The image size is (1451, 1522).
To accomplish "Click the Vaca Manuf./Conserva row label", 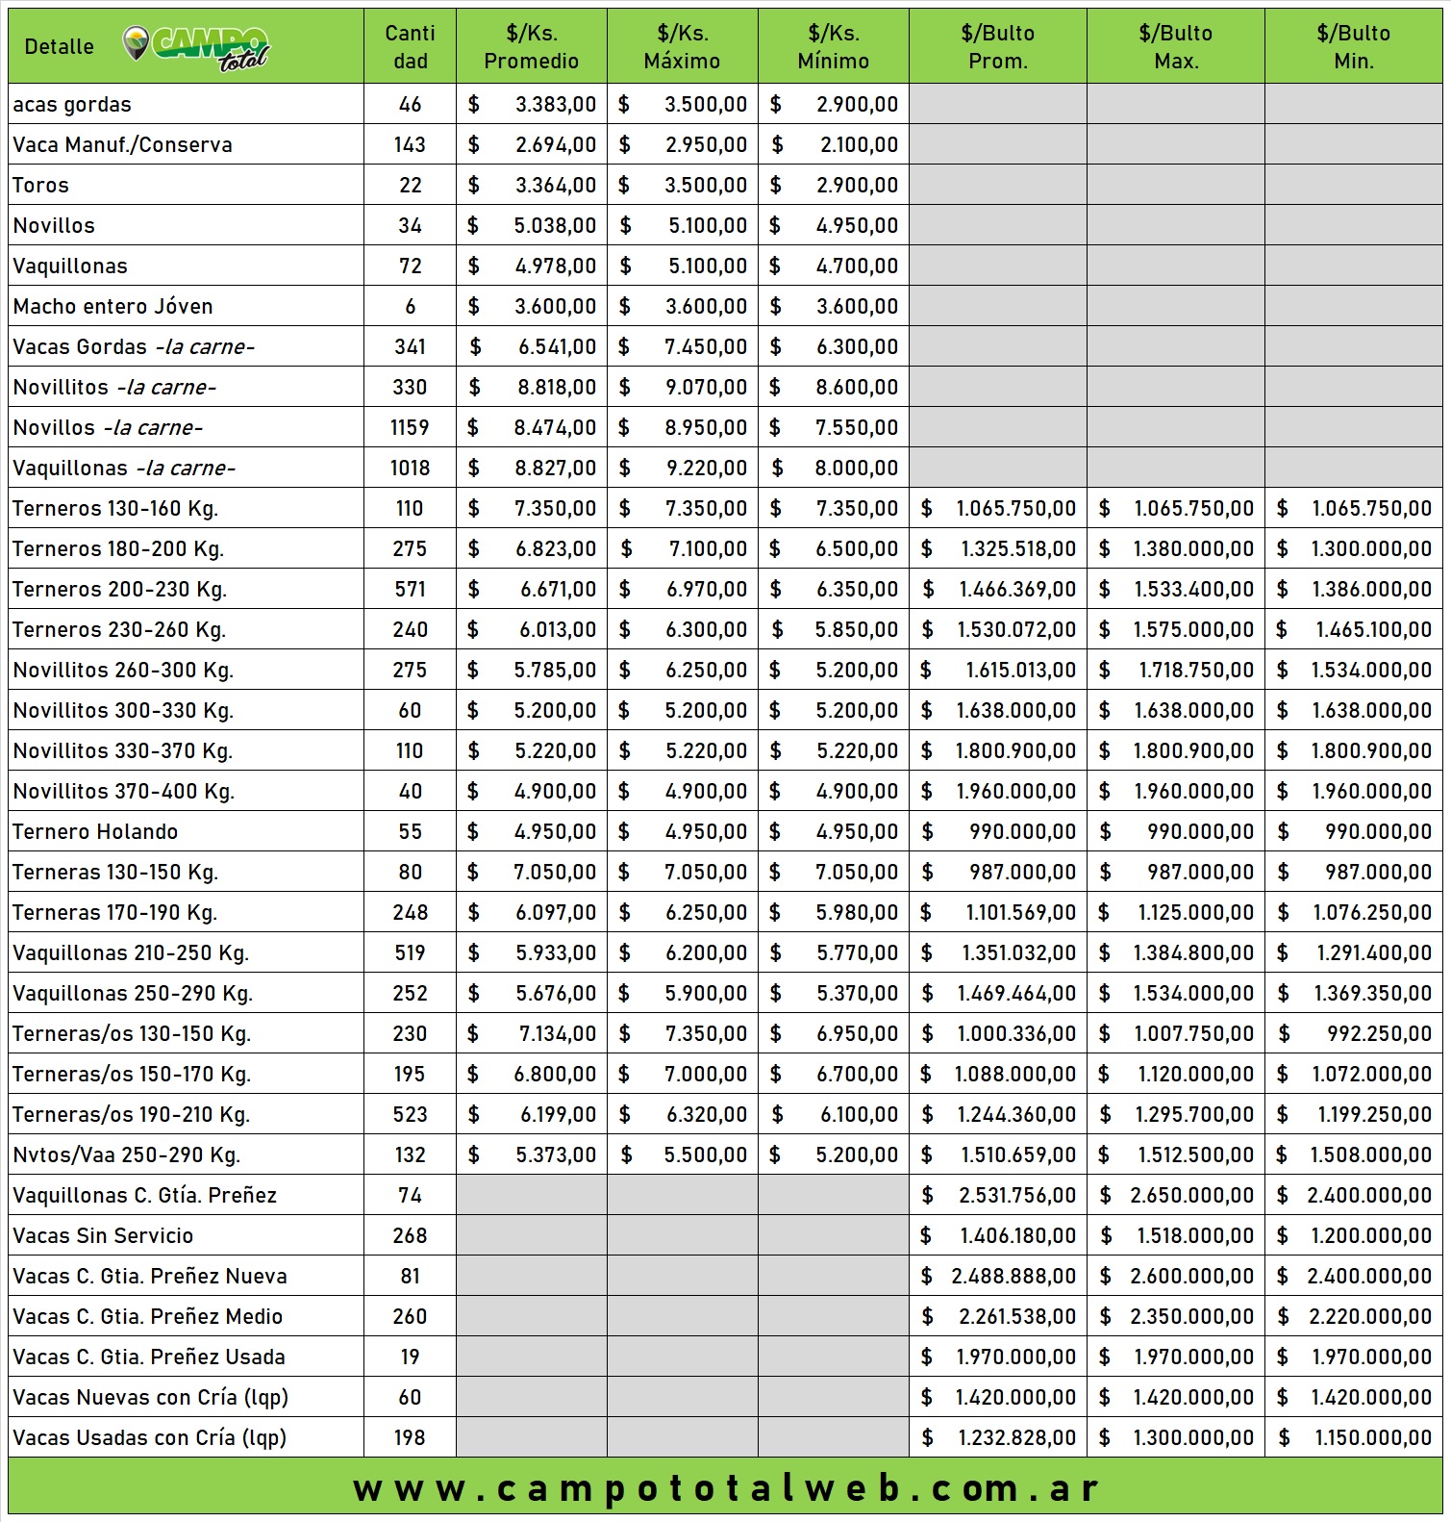I will point(122,144).
